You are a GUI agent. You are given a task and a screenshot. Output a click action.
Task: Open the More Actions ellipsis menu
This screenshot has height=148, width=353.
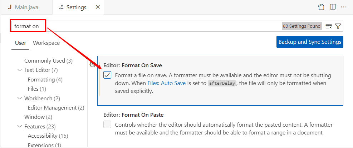pos(344,7)
